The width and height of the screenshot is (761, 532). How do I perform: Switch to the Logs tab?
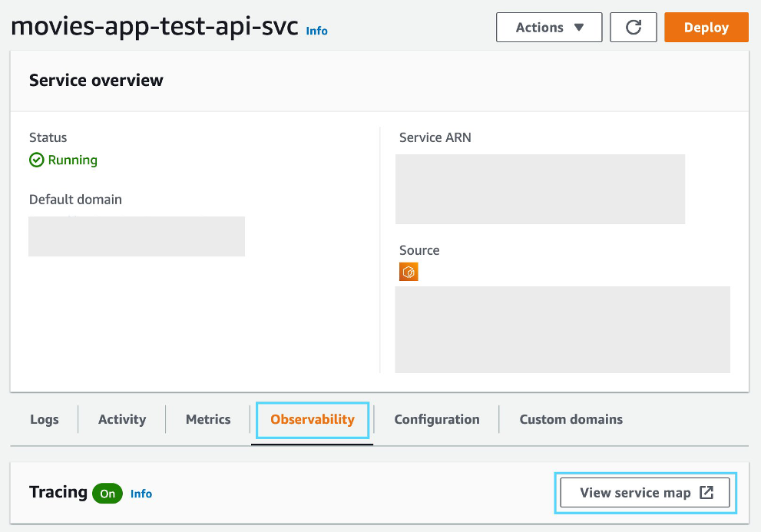coord(45,419)
